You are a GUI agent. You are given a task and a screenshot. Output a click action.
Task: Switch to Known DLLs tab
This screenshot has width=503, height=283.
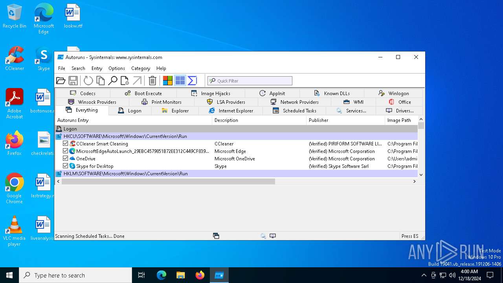coord(332,94)
